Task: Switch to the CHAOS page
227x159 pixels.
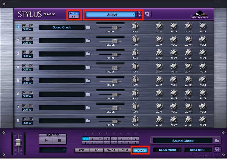Action: [111, 150]
